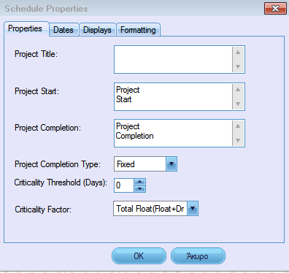Click the Project Start text field

point(173,96)
